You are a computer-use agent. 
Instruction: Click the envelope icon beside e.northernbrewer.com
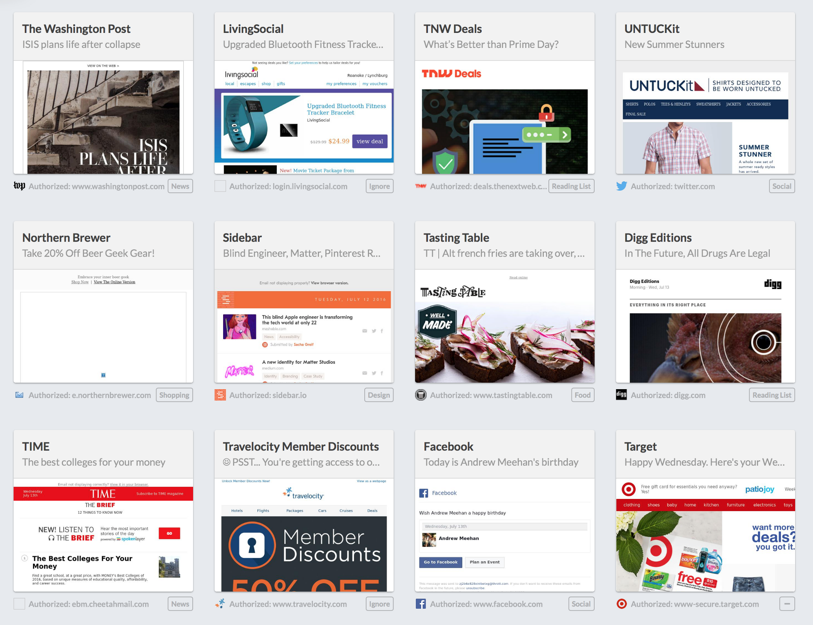coord(19,395)
